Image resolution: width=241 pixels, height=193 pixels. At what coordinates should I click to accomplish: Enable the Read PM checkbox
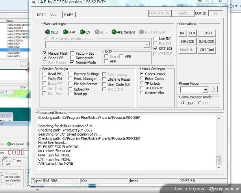pyautogui.click(x=44, y=74)
